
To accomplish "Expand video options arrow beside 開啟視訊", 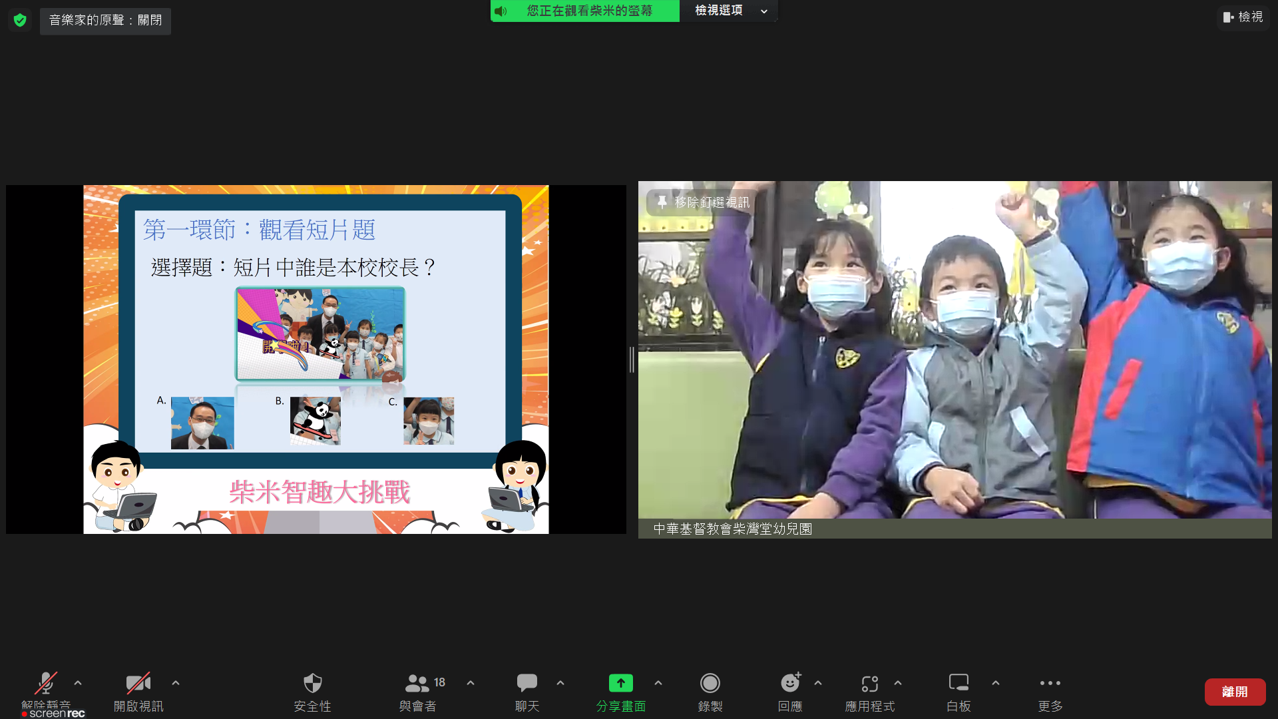I will pos(176,683).
